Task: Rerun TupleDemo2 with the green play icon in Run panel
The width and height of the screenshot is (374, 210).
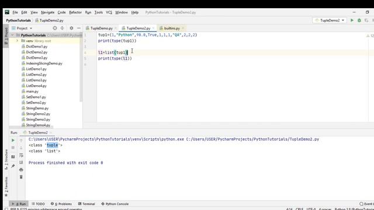Action: [x=13, y=141]
